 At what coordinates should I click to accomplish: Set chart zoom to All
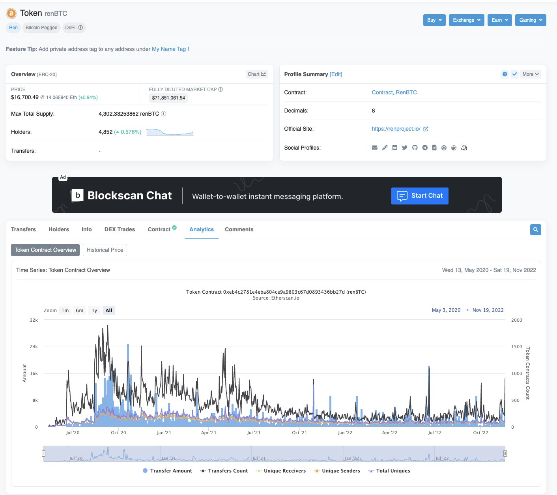click(x=109, y=310)
